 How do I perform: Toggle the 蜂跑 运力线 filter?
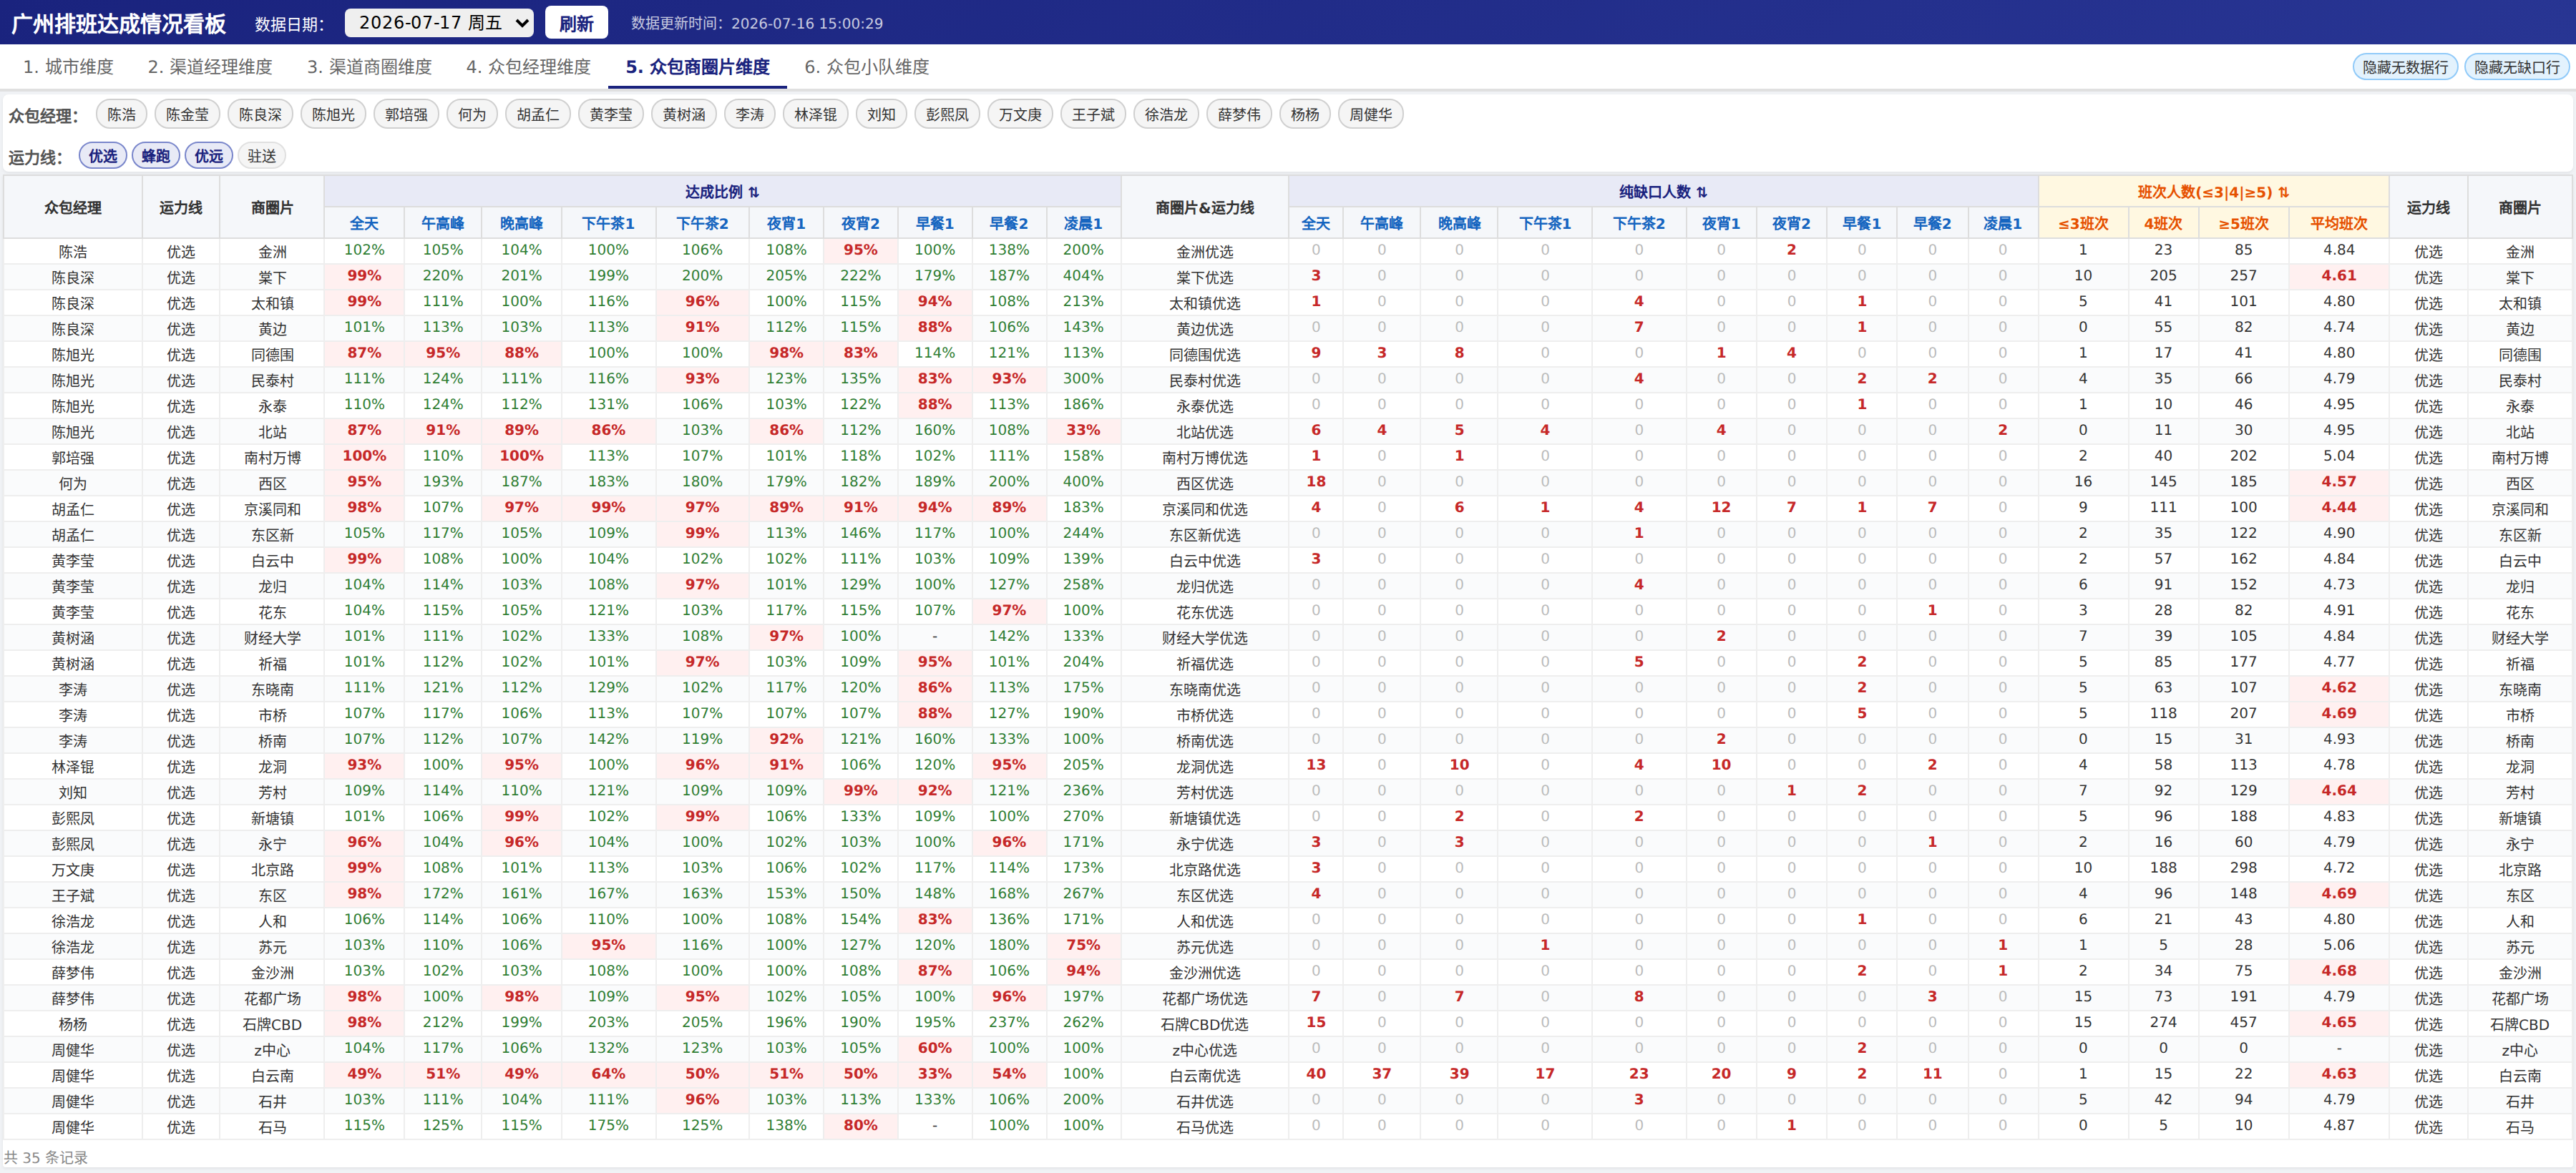point(155,156)
